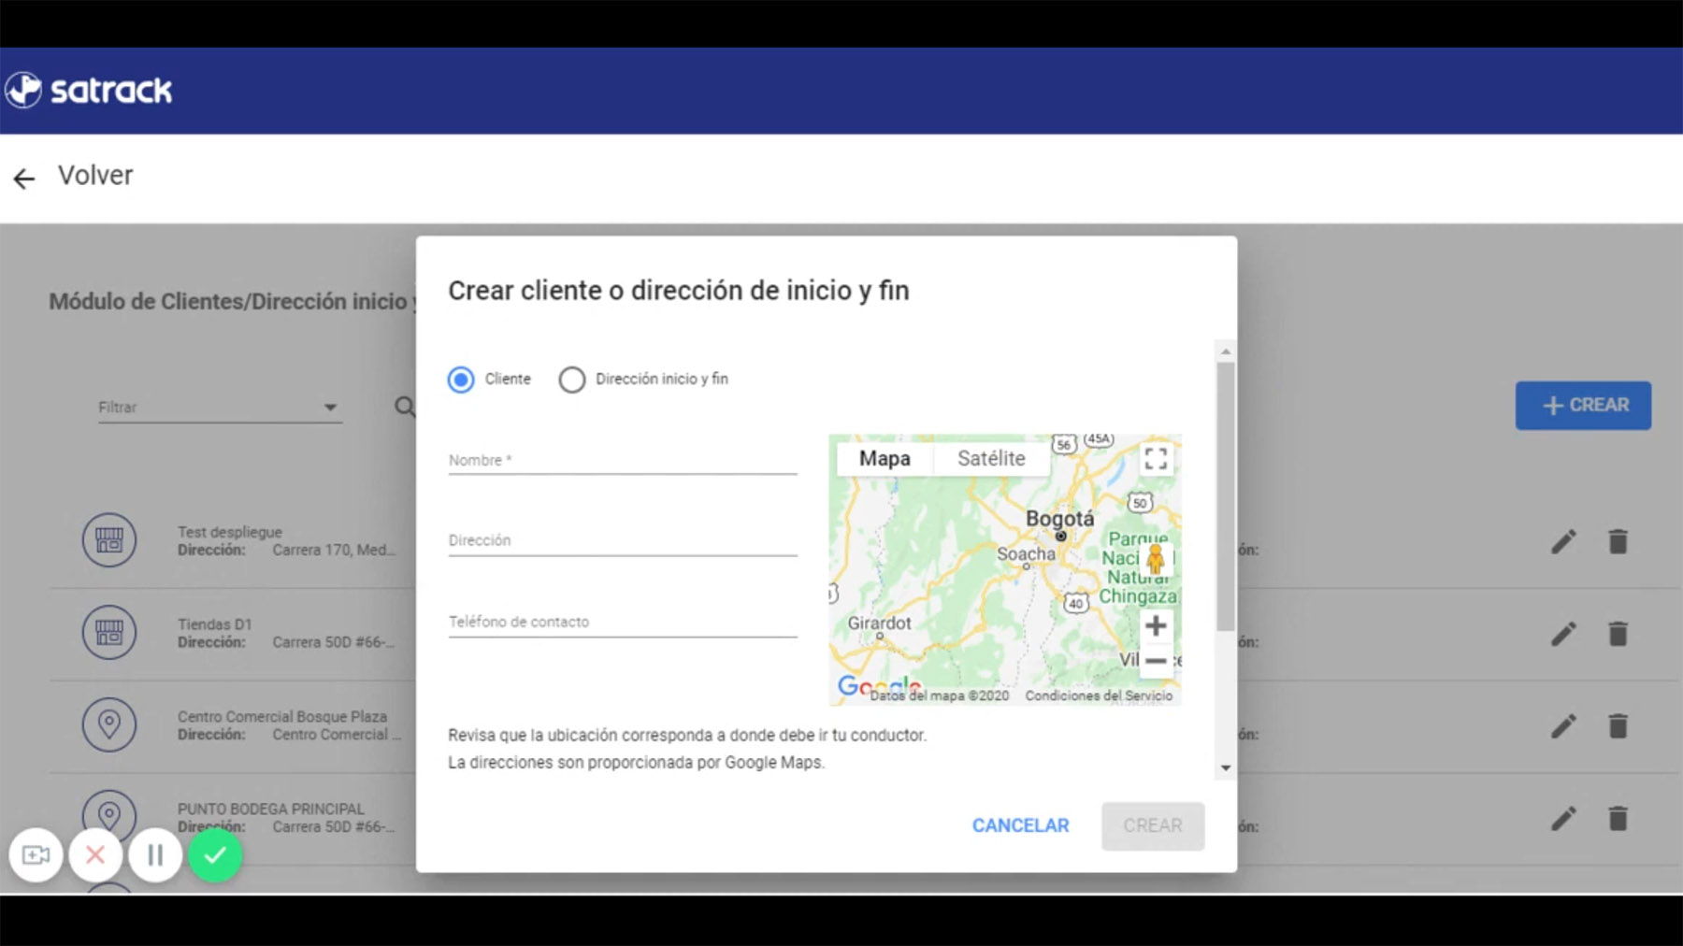Edit the Test despliegue row

1563,541
